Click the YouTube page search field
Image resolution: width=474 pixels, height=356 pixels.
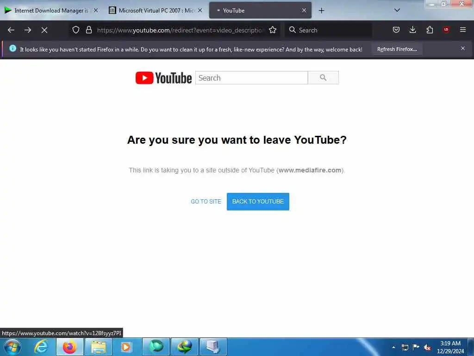251,78
